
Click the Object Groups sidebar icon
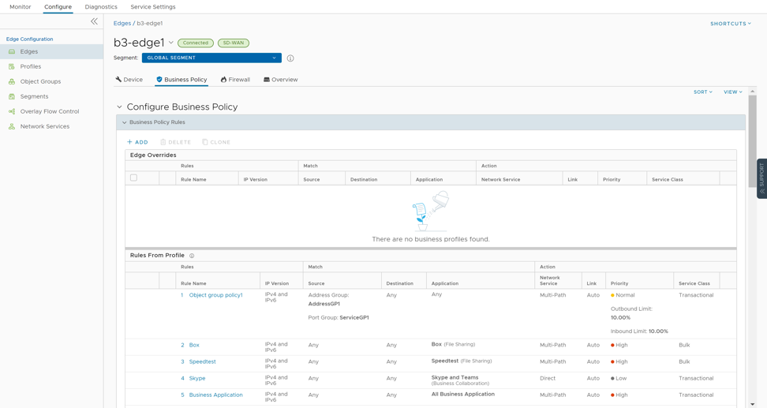point(12,82)
